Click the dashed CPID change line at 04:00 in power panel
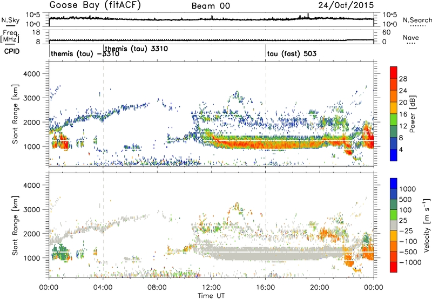The width and height of the screenshot is (432, 299). [103, 113]
